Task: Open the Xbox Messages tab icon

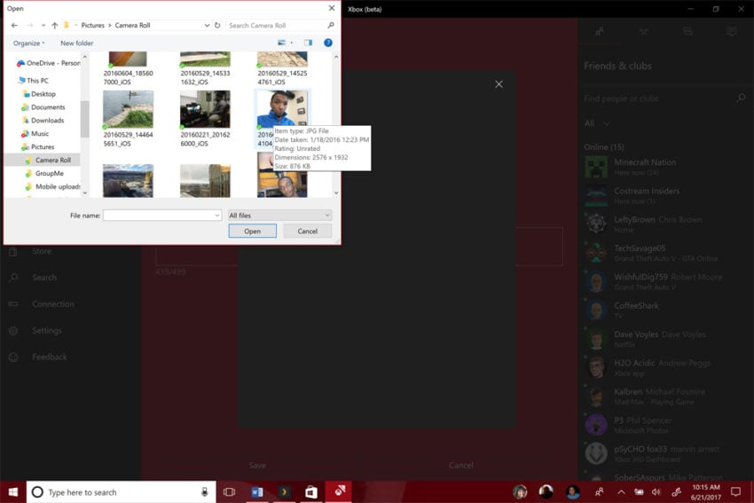Action: [687, 32]
